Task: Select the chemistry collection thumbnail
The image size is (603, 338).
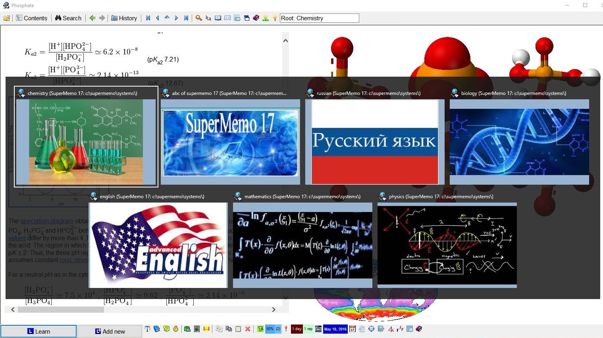Action: [86, 142]
